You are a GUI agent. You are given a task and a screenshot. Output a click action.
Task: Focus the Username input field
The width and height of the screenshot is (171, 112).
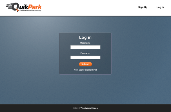(85, 47)
